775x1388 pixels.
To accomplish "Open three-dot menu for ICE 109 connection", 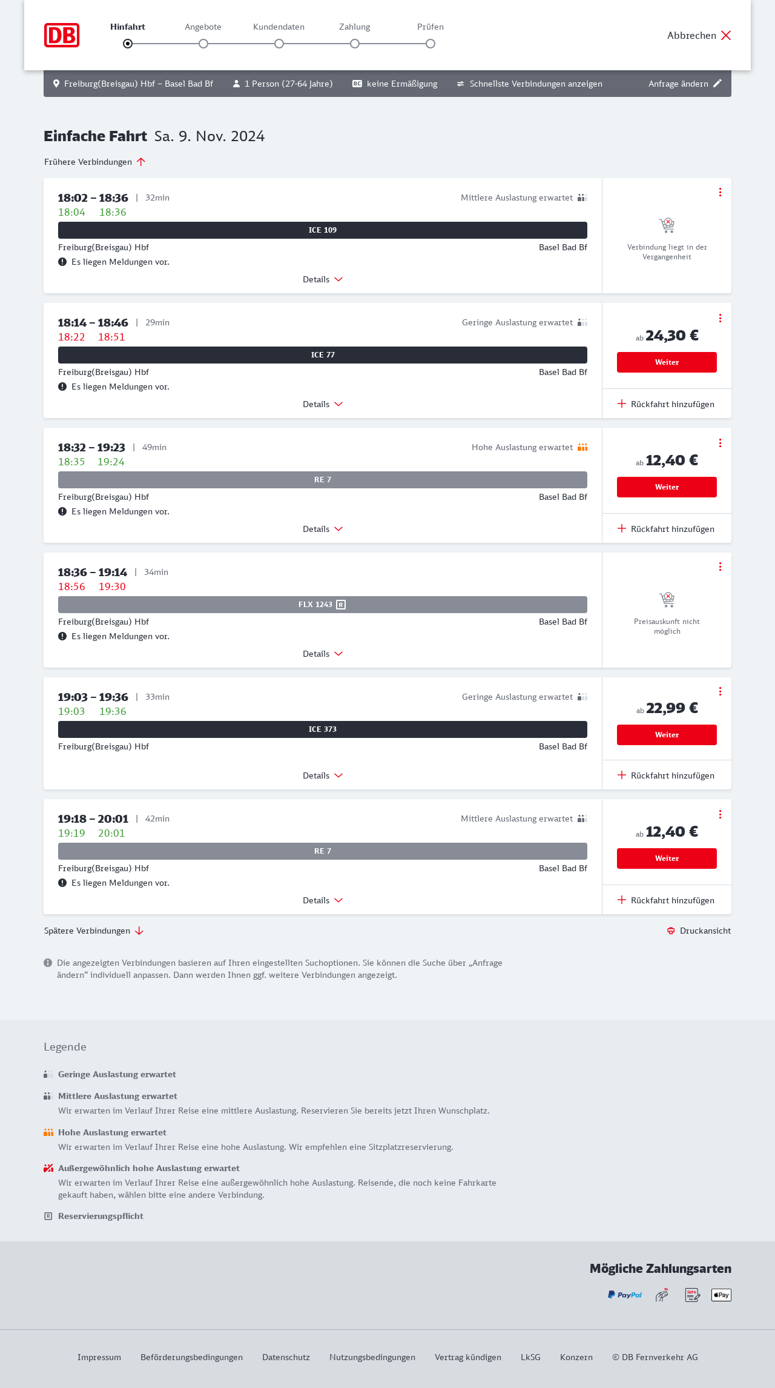I will [720, 192].
